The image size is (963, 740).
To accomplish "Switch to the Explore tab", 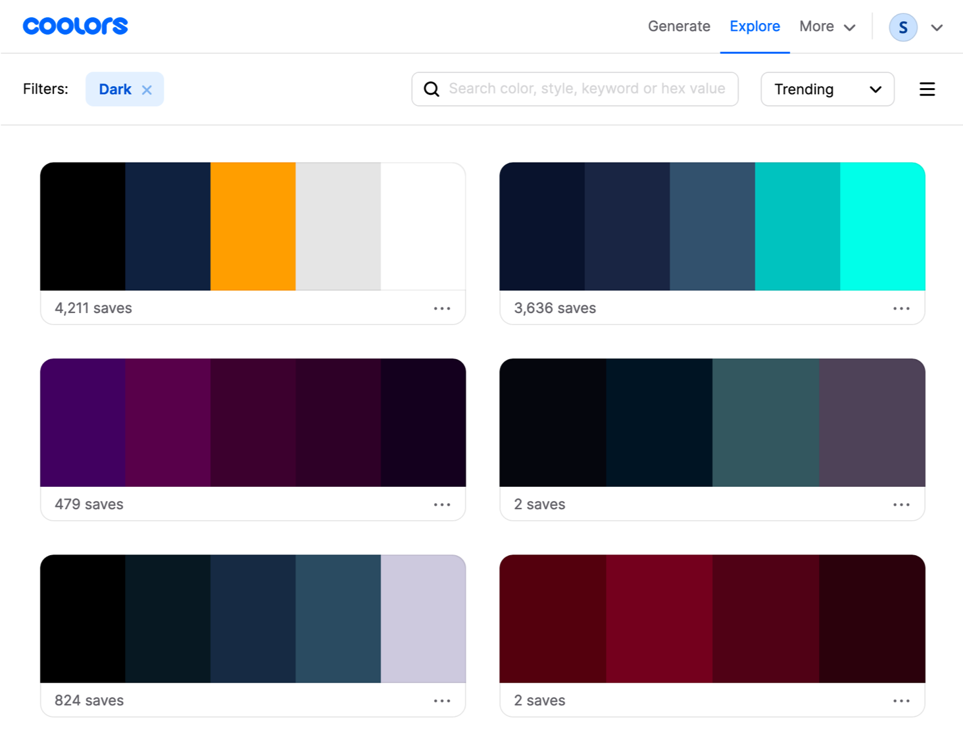I will [754, 26].
